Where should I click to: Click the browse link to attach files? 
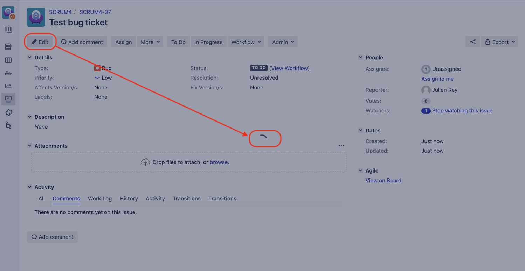coord(219,162)
